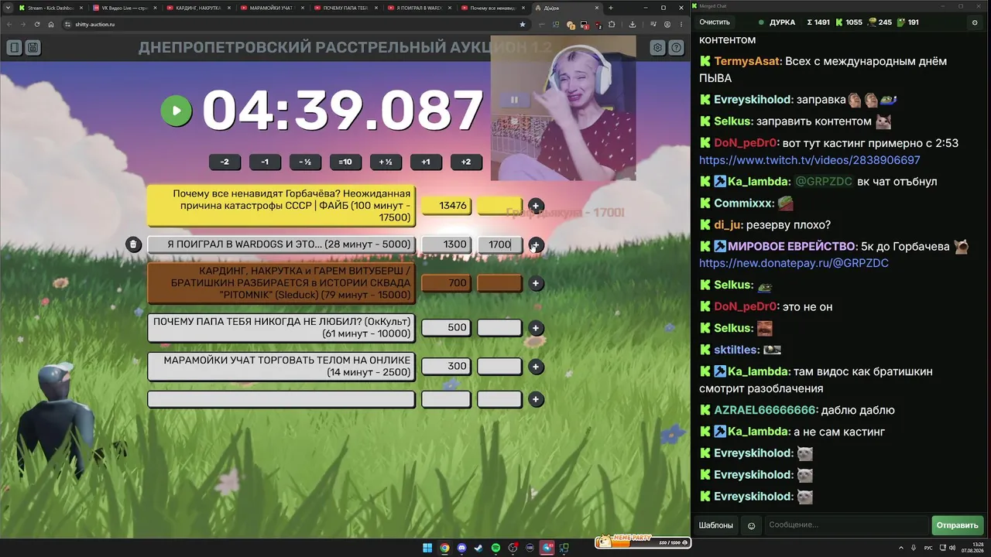Image resolution: width=991 pixels, height=557 pixels.
Task: Open the auction help question-mark icon
Action: pyautogui.click(x=677, y=48)
